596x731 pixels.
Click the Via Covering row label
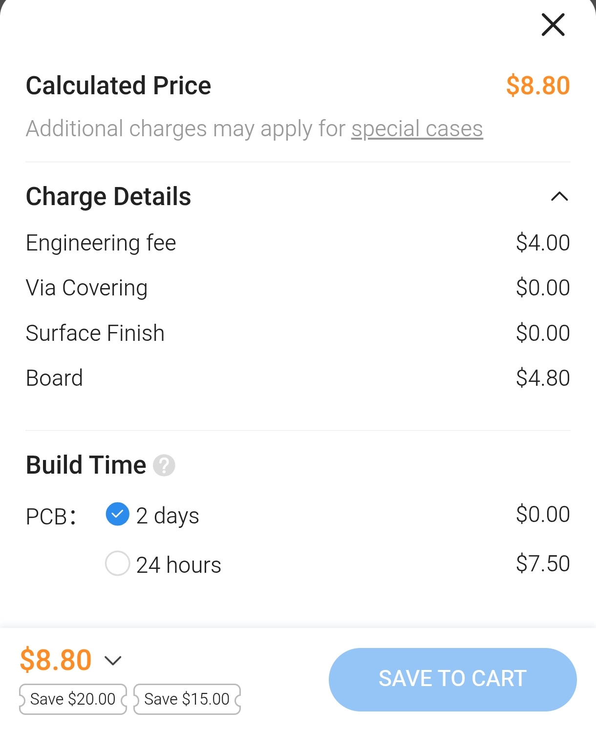click(x=86, y=288)
